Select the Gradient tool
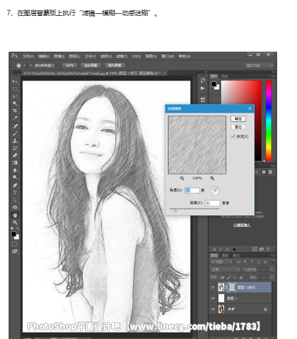This screenshot has width=297, height=339. 15,163
